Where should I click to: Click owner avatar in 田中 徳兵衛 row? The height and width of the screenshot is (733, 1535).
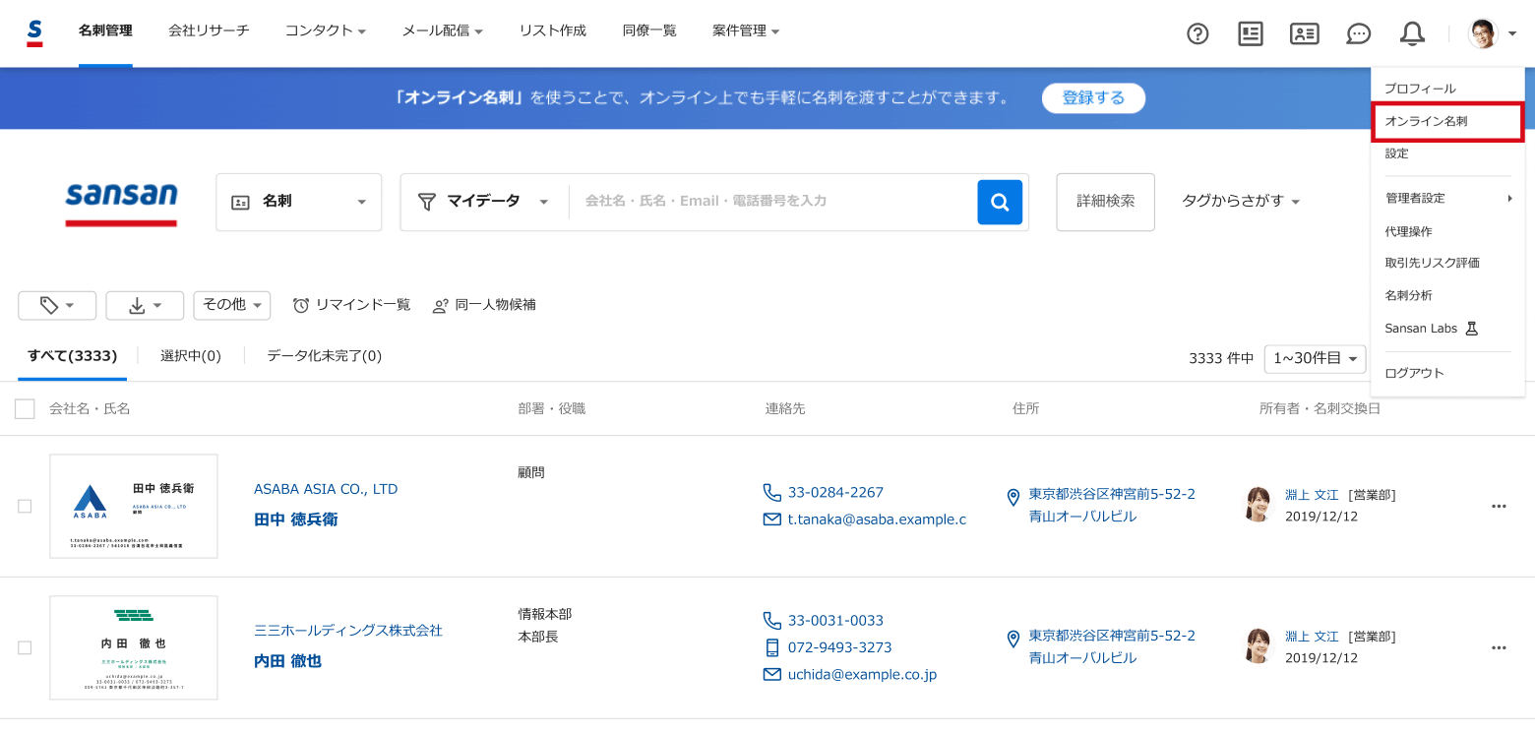coord(1259,504)
